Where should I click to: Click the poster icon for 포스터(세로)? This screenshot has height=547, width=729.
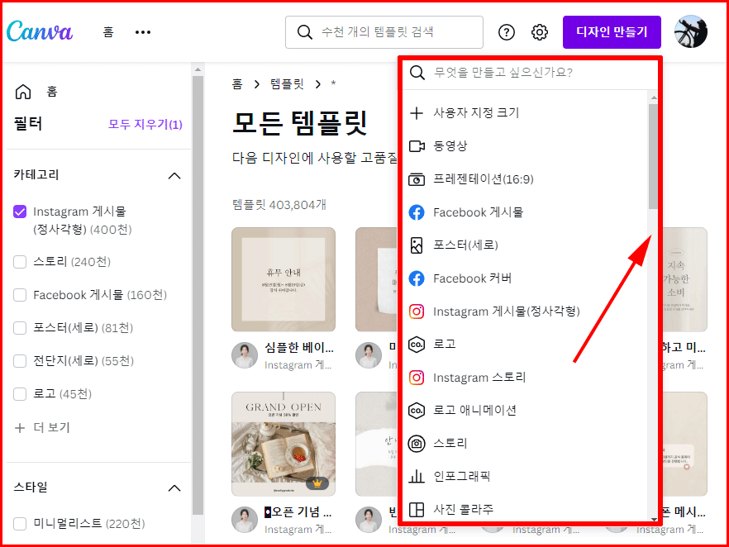click(x=417, y=245)
